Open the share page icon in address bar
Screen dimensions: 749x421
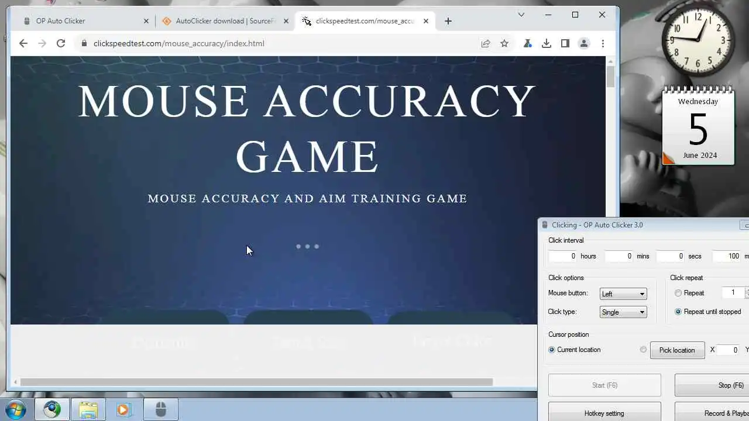(x=486, y=43)
